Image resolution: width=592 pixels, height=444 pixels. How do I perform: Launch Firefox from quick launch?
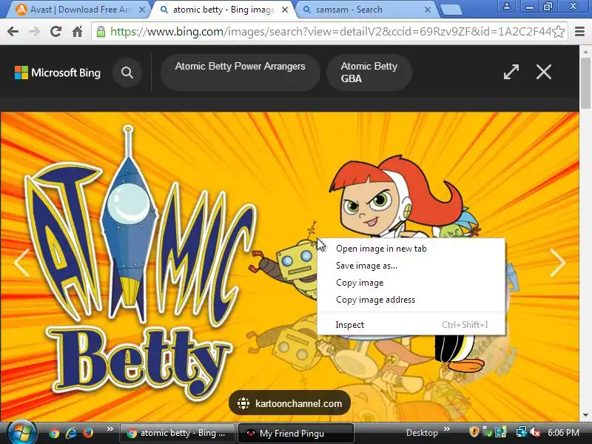pyautogui.click(x=88, y=433)
